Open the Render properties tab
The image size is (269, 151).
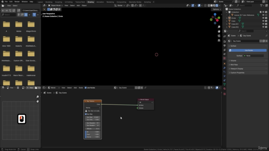pyautogui.click(x=224, y=42)
